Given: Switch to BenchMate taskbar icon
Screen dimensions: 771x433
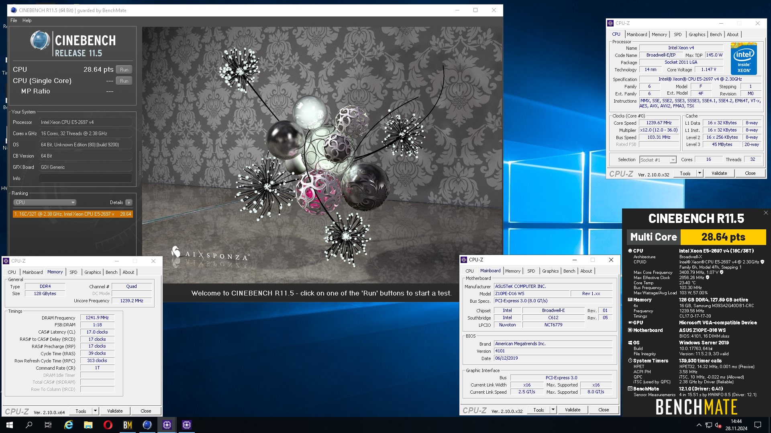Looking at the screenshot, I should [128, 425].
